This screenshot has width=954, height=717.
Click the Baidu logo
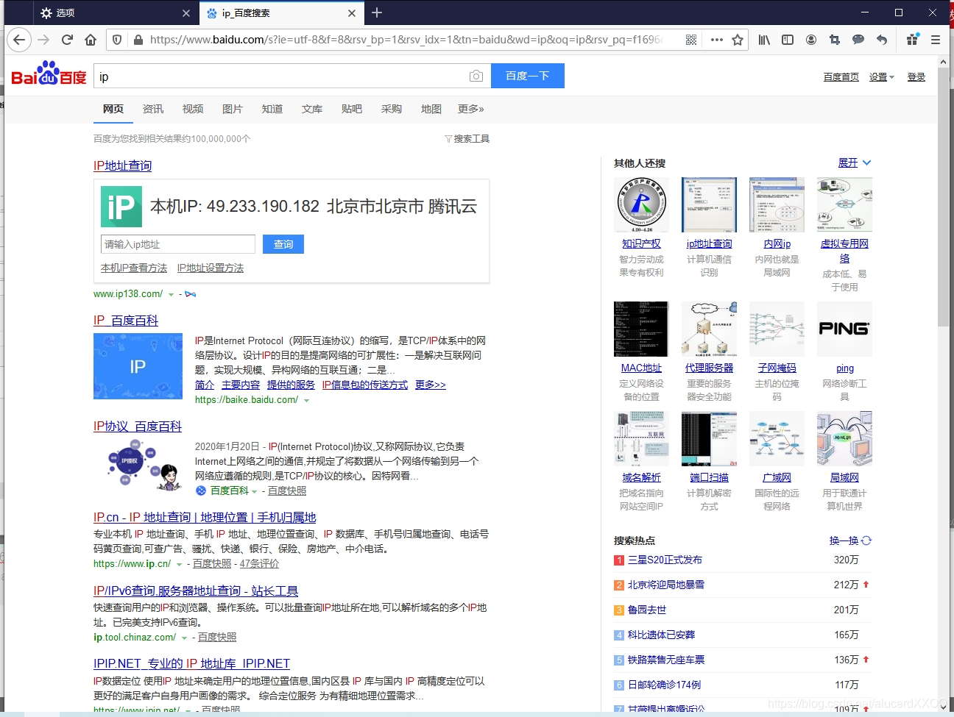(49, 74)
